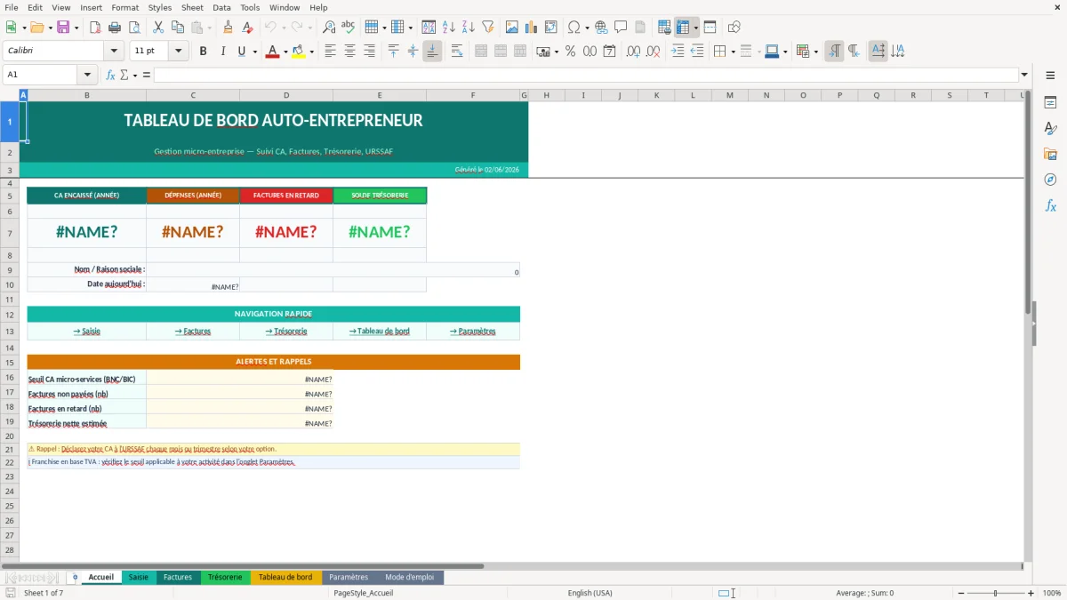Switch to the Factures sheet tab

(x=178, y=577)
